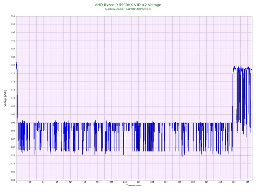Click the 451 tick on time axis
This screenshot has height=192, width=256.
(x=220, y=182)
